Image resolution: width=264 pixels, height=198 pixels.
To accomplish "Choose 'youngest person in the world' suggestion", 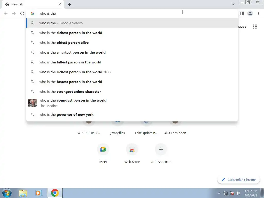I will 132,103.
